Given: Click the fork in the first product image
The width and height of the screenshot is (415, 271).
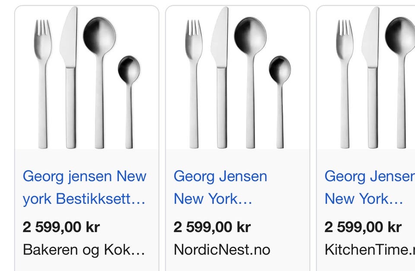Looking at the screenshot, I should [43, 84].
